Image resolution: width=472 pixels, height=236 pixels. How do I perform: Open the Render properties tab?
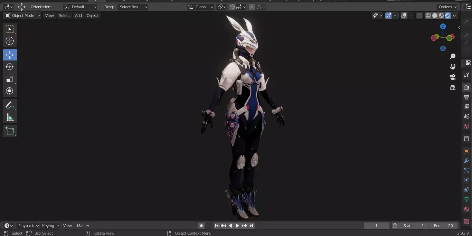pyautogui.click(x=466, y=87)
